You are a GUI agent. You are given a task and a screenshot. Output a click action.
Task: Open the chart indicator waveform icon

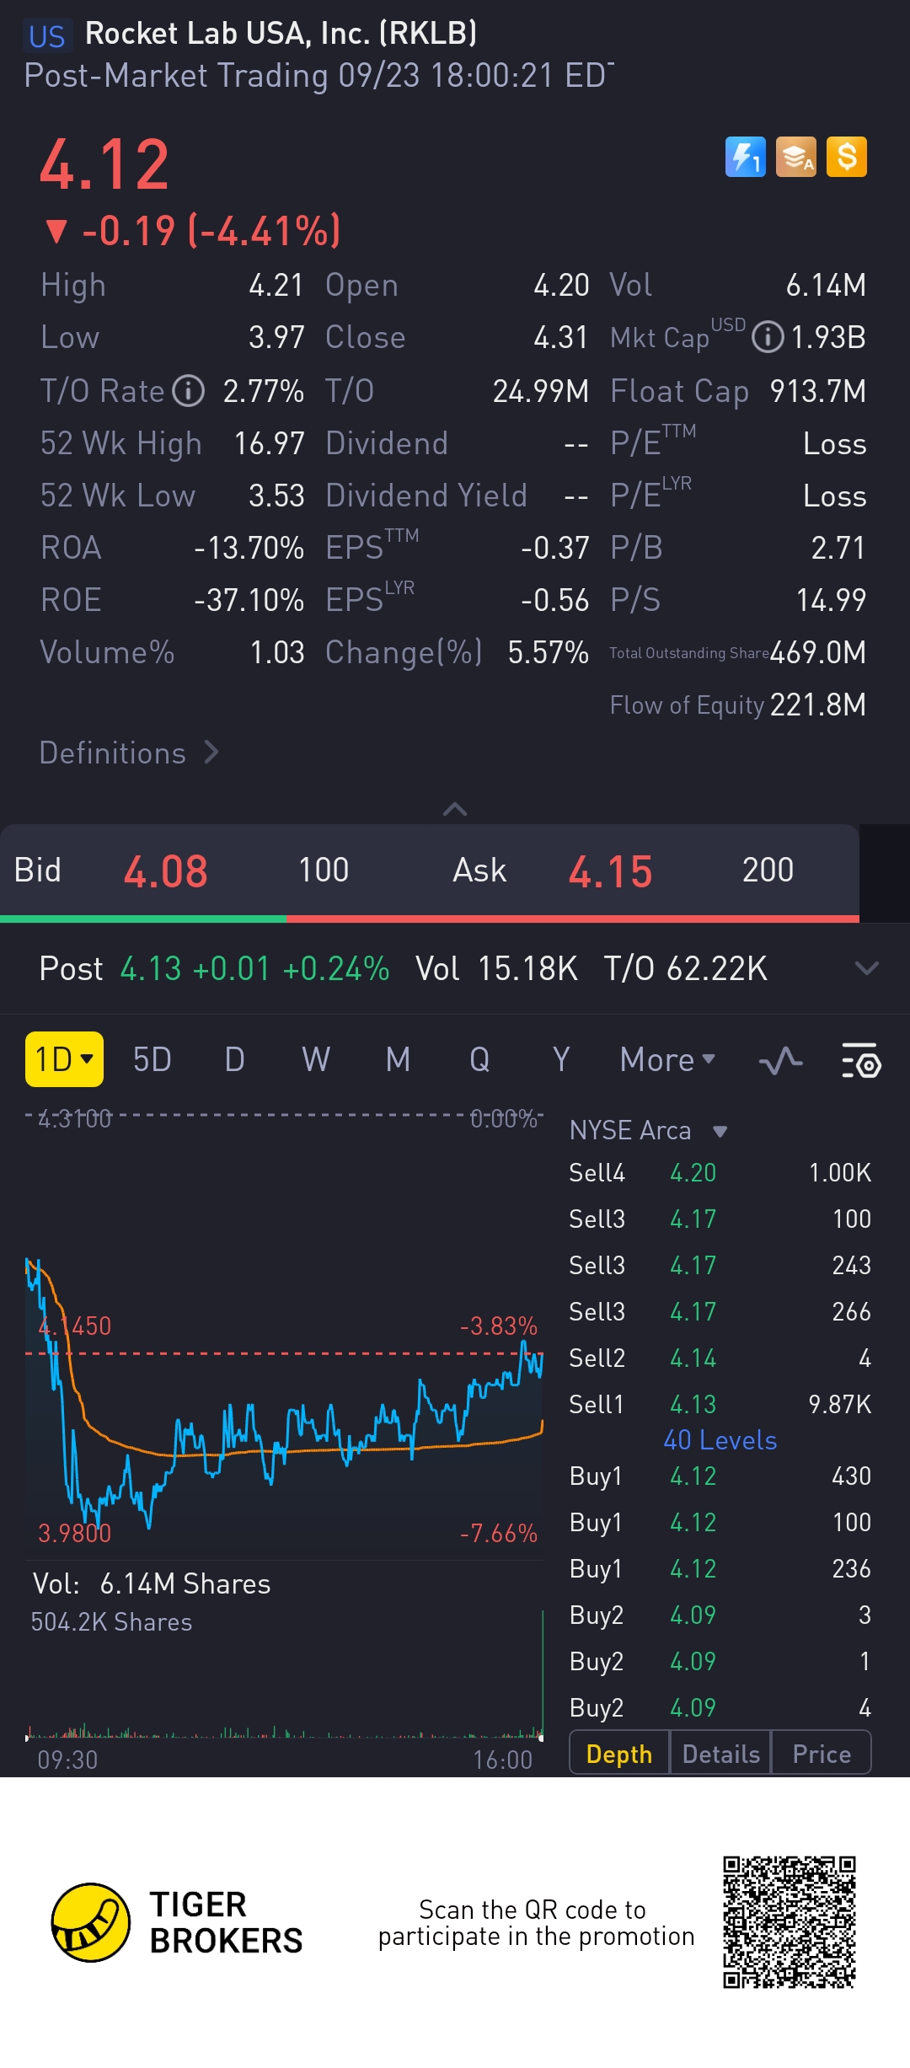click(x=780, y=1061)
